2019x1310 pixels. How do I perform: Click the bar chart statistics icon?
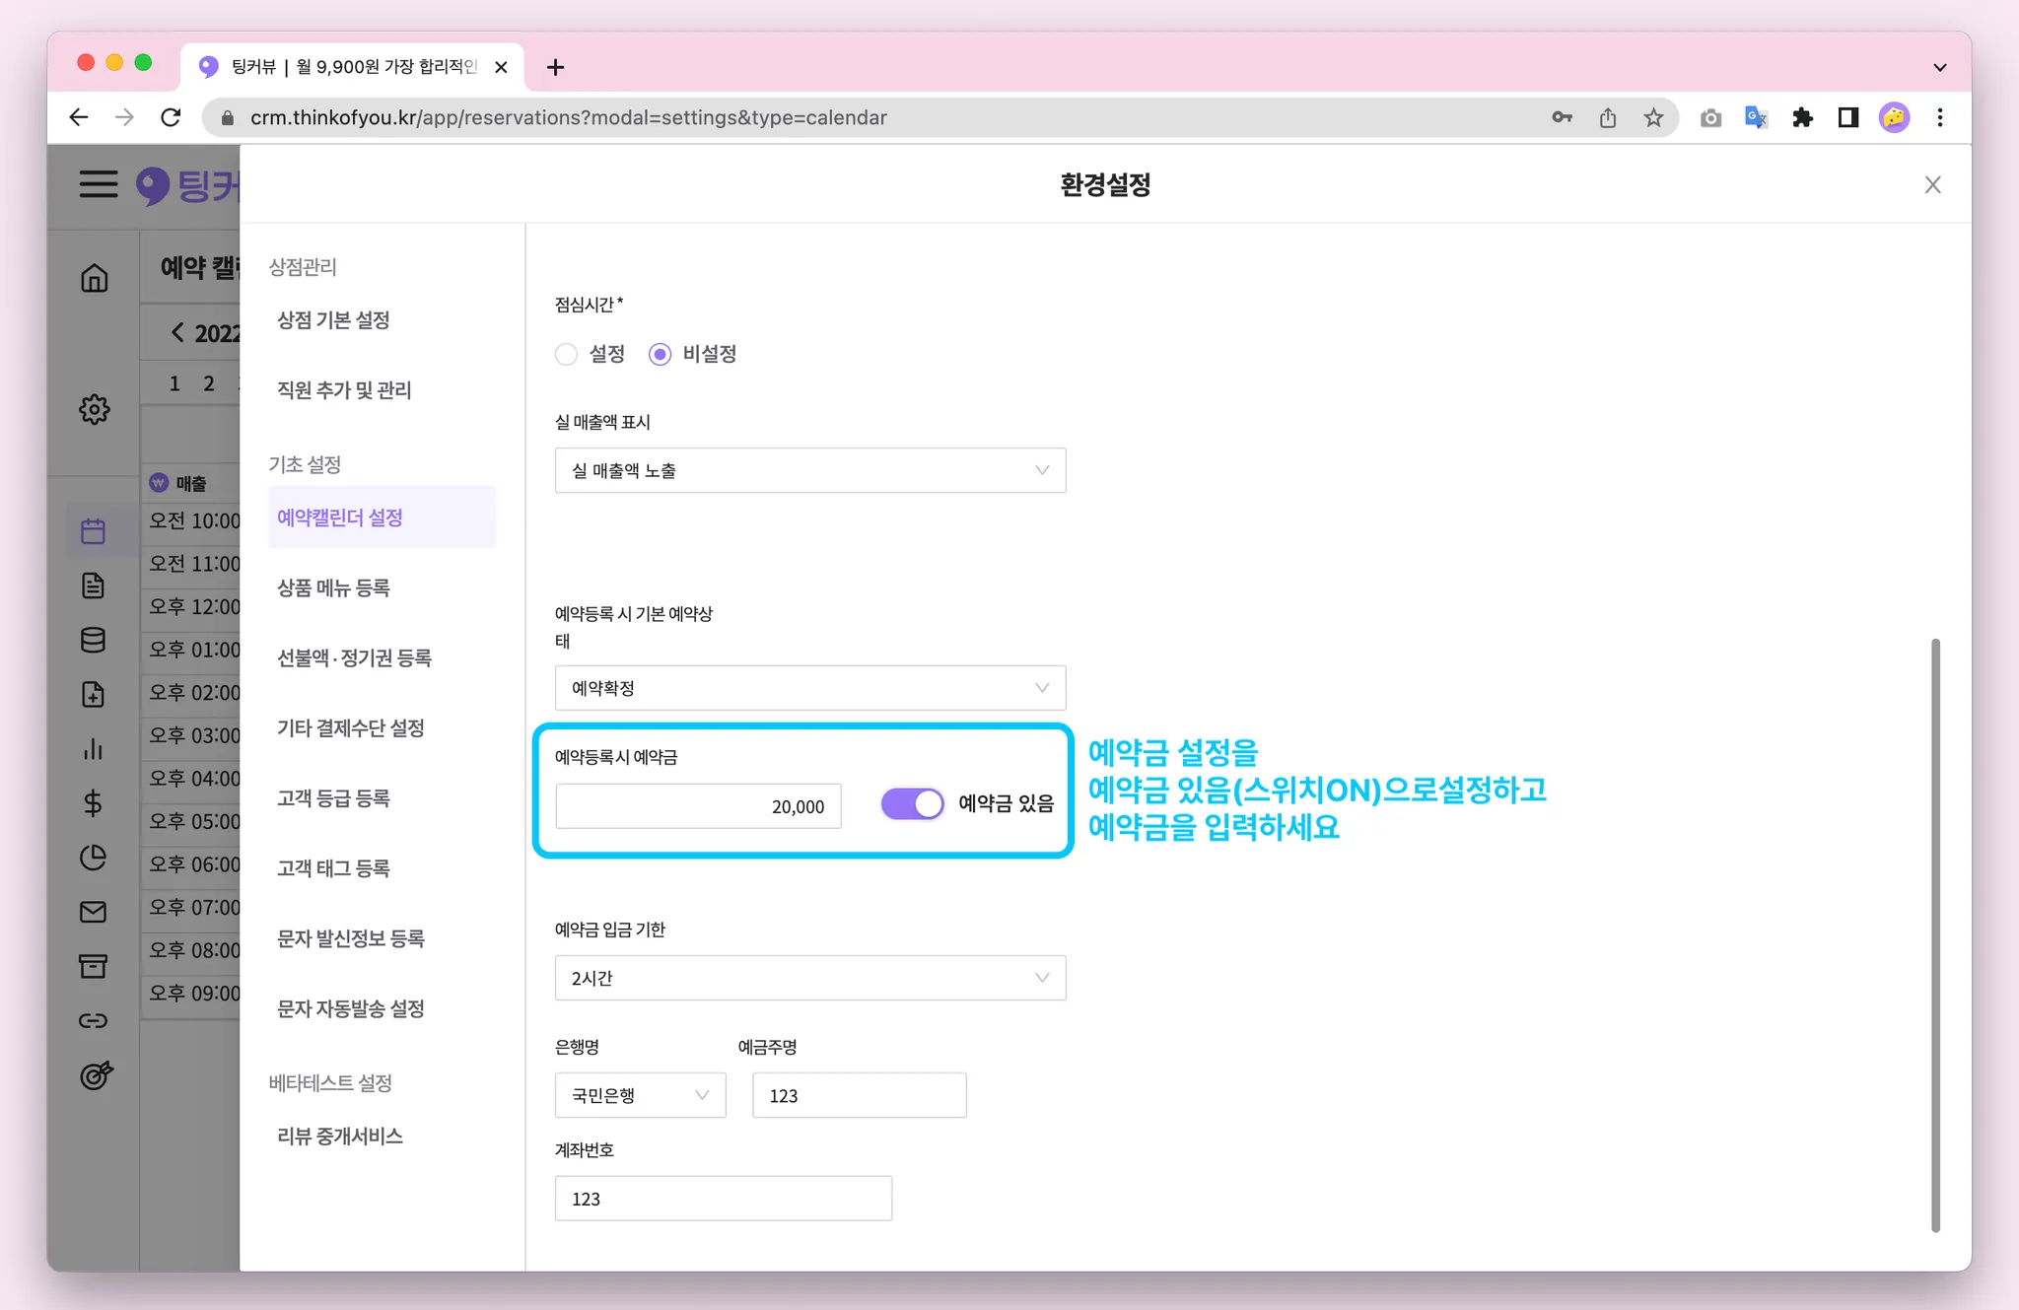click(x=94, y=749)
